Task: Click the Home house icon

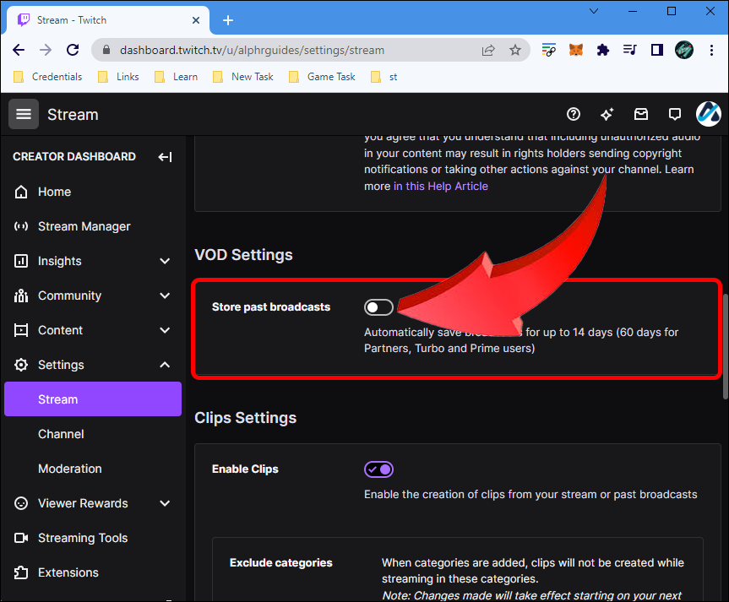Action: (21, 192)
